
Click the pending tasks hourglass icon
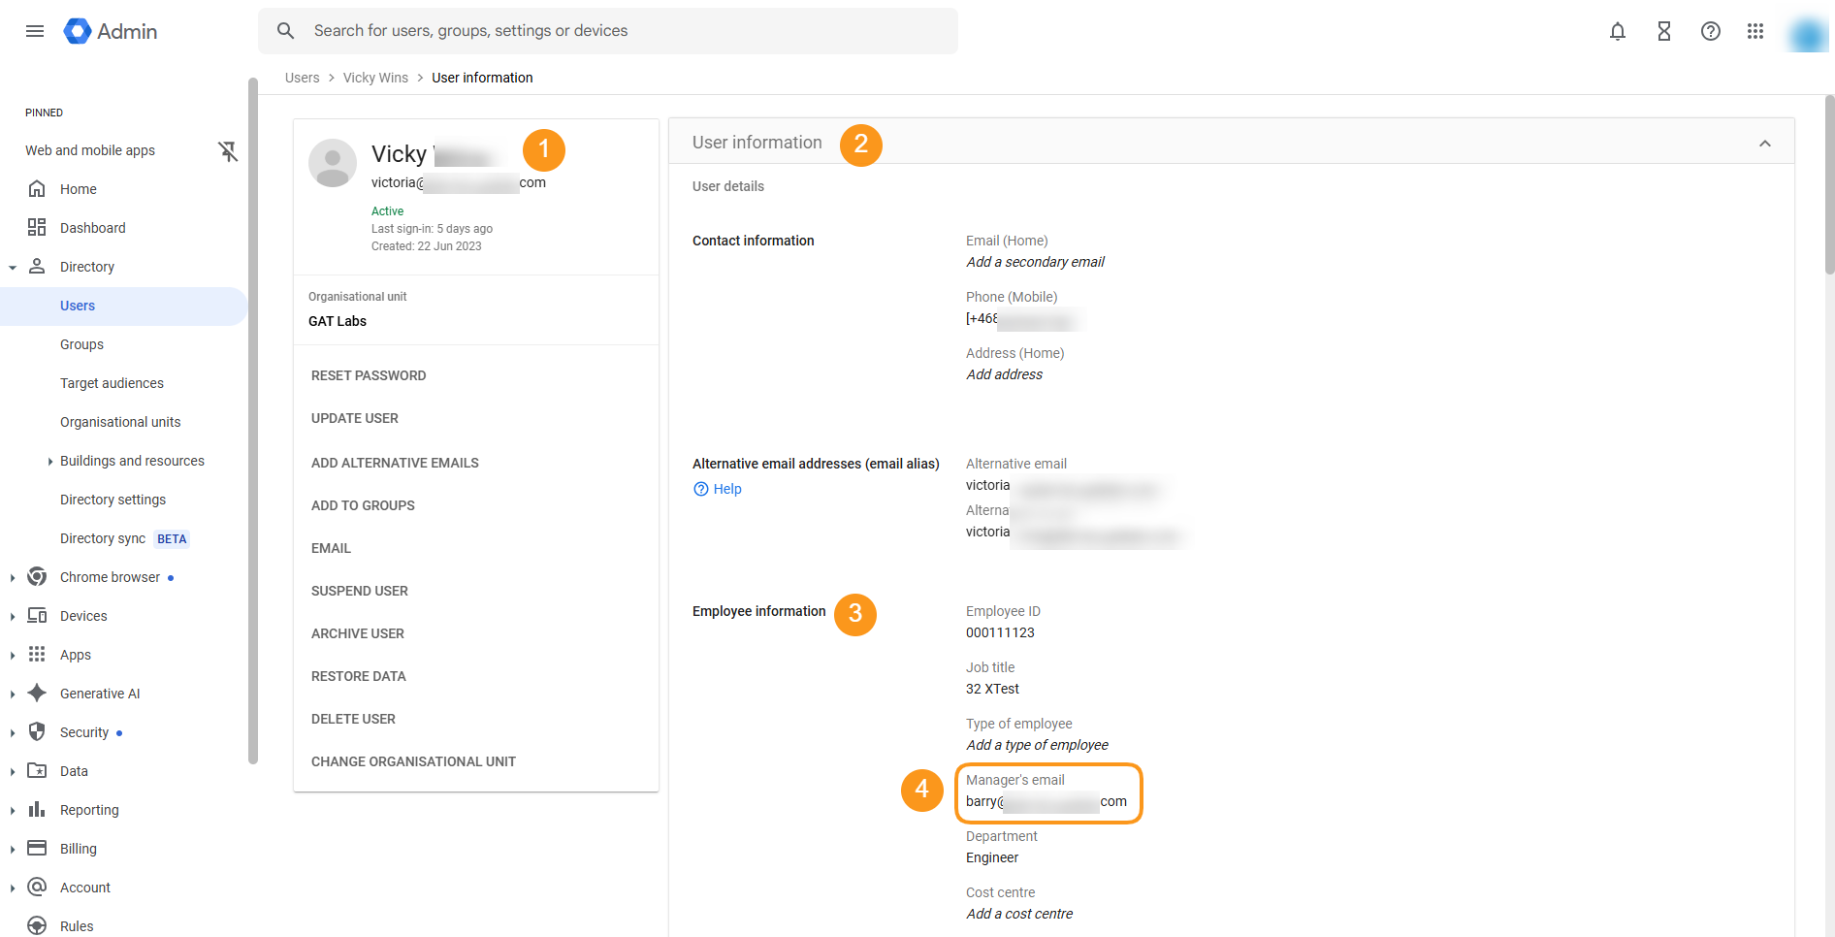click(1663, 31)
